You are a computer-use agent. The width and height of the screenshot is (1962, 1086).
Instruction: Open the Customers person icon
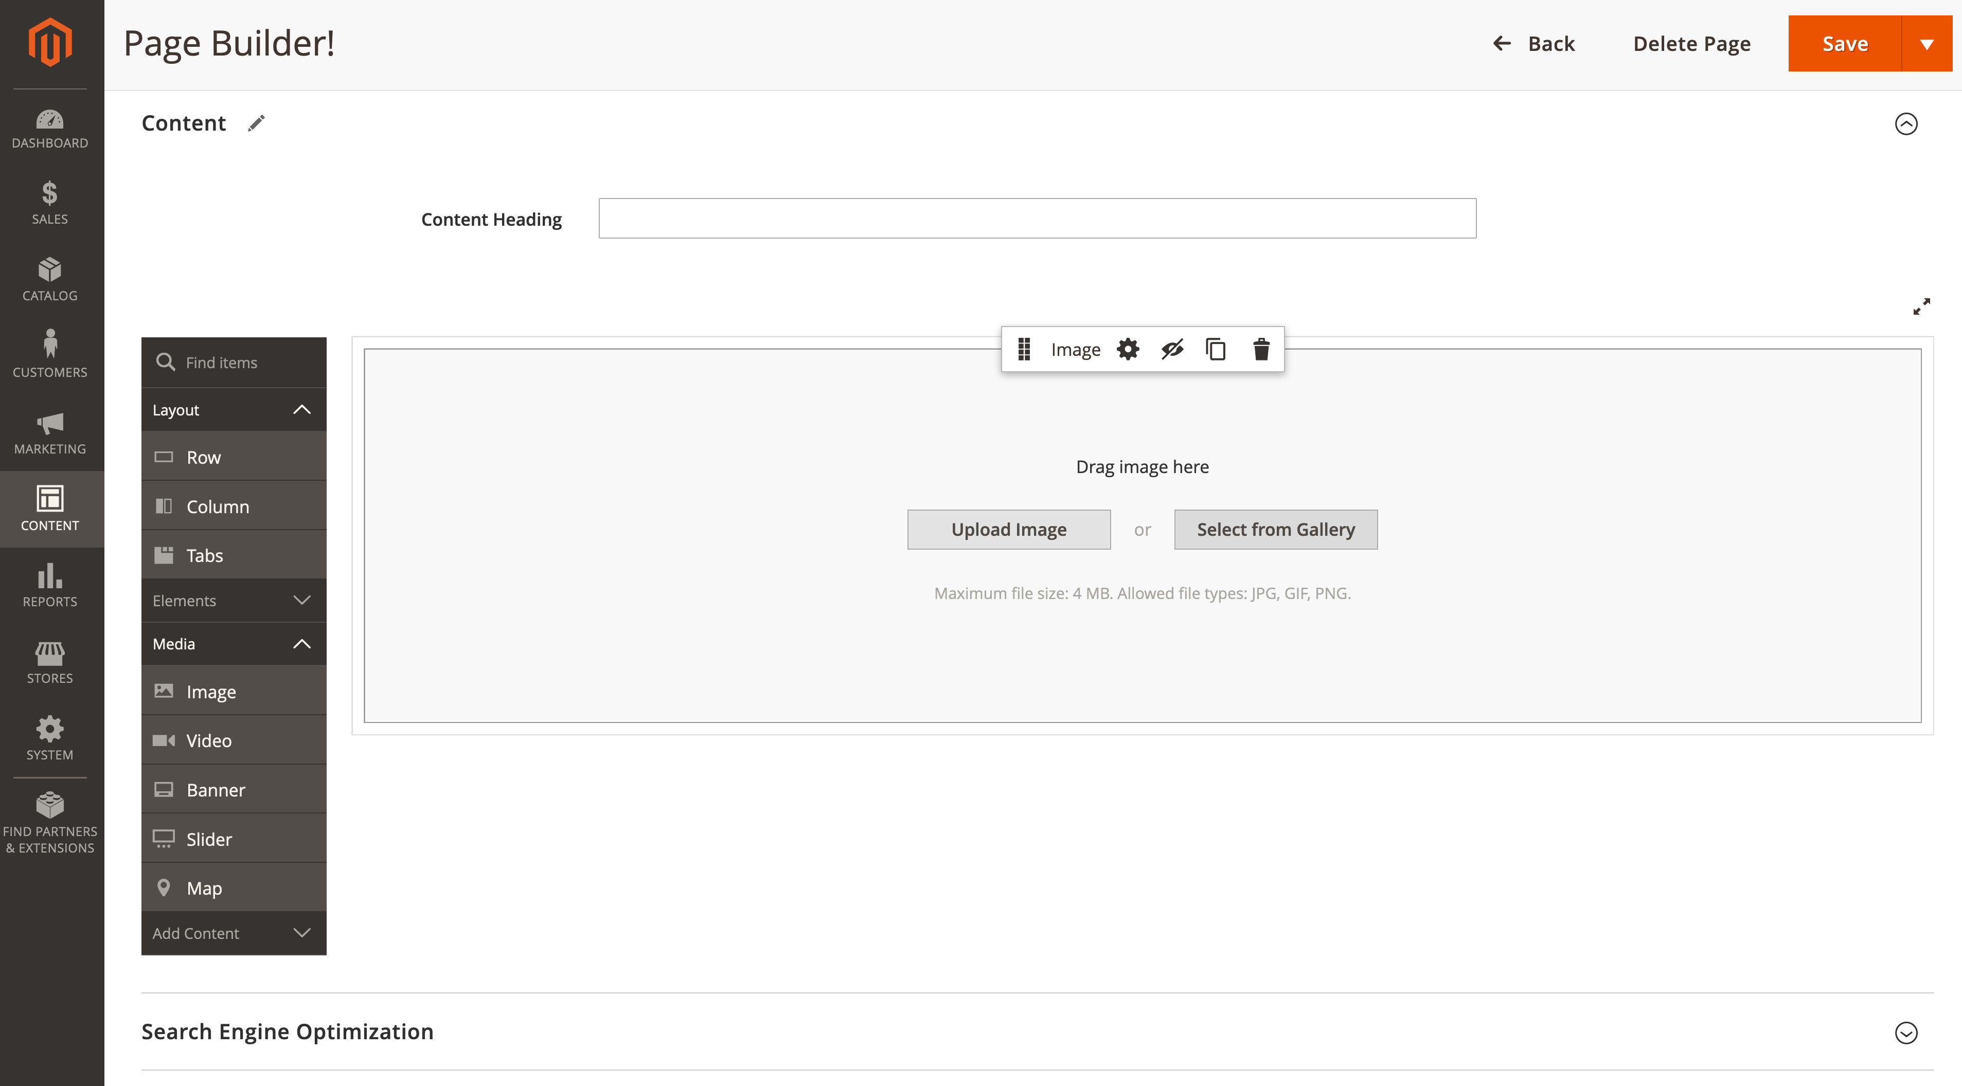[50, 343]
